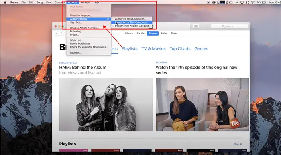This screenshot has width=281, height=155.
Task: Open the Window menu
Action: (86, 2)
